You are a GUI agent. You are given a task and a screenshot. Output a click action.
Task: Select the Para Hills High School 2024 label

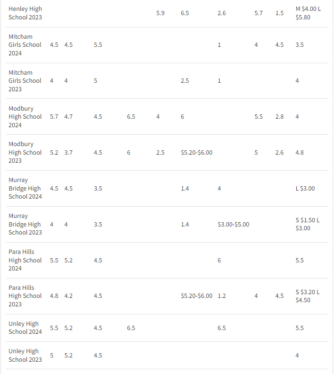tap(25, 260)
